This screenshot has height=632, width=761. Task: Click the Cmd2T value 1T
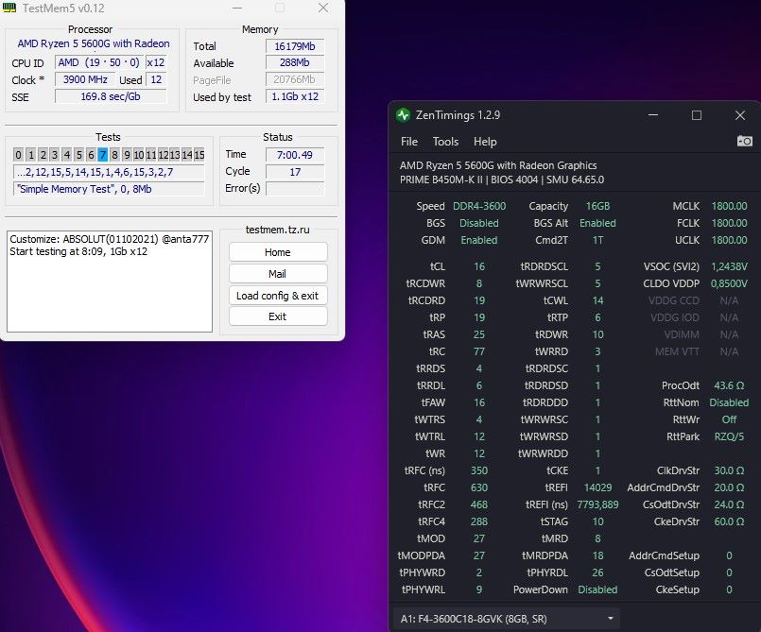tap(597, 240)
